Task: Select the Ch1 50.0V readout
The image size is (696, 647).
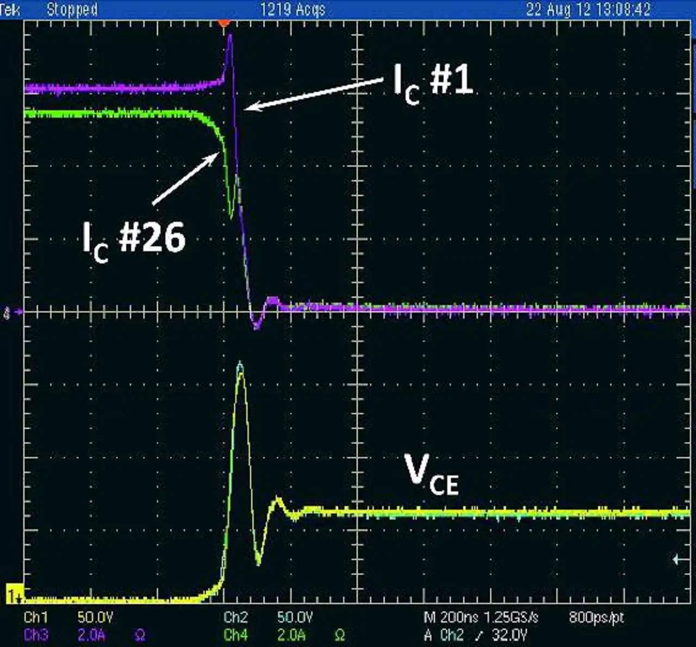Action: [x=95, y=618]
